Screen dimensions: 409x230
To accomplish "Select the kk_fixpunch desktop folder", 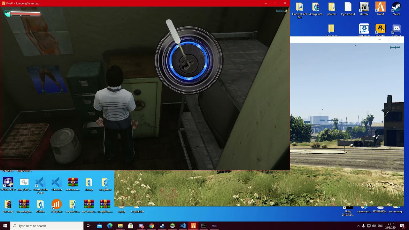I will 316,9.
